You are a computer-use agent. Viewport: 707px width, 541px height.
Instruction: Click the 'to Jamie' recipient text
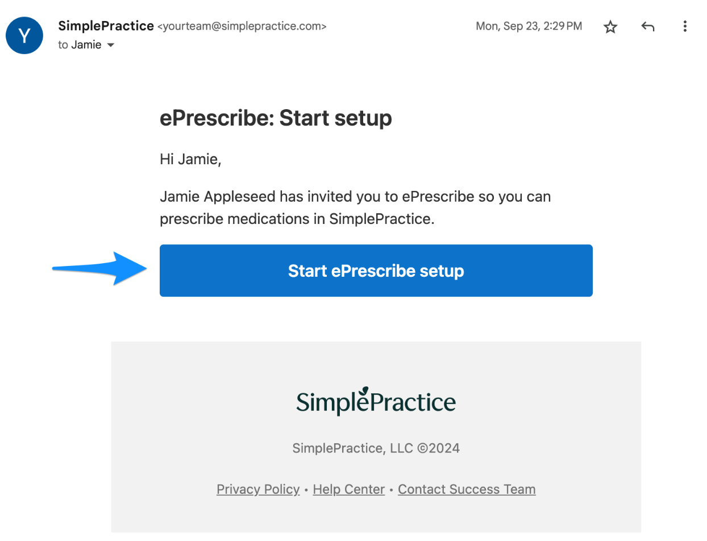click(80, 45)
